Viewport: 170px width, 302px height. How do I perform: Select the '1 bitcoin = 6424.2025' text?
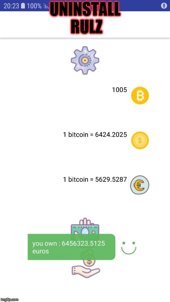95,135
